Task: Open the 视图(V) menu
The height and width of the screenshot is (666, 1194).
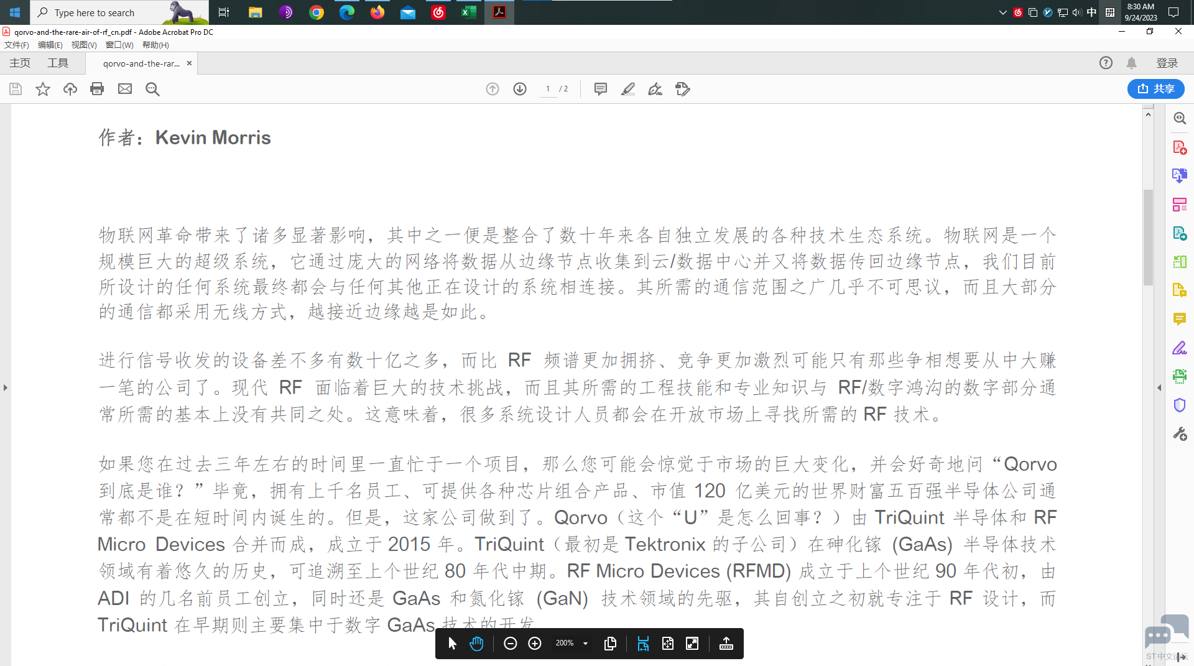Action: pos(84,45)
